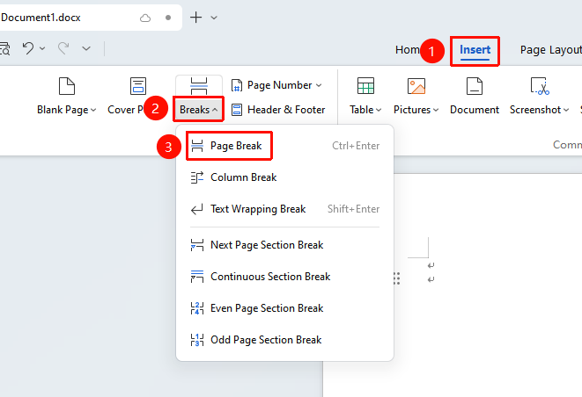This screenshot has height=397, width=582.
Task: Click the Document label in ribbon
Action: (475, 110)
